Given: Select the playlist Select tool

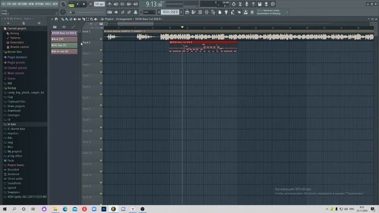Looking at the screenshot, I should coord(88,19).
